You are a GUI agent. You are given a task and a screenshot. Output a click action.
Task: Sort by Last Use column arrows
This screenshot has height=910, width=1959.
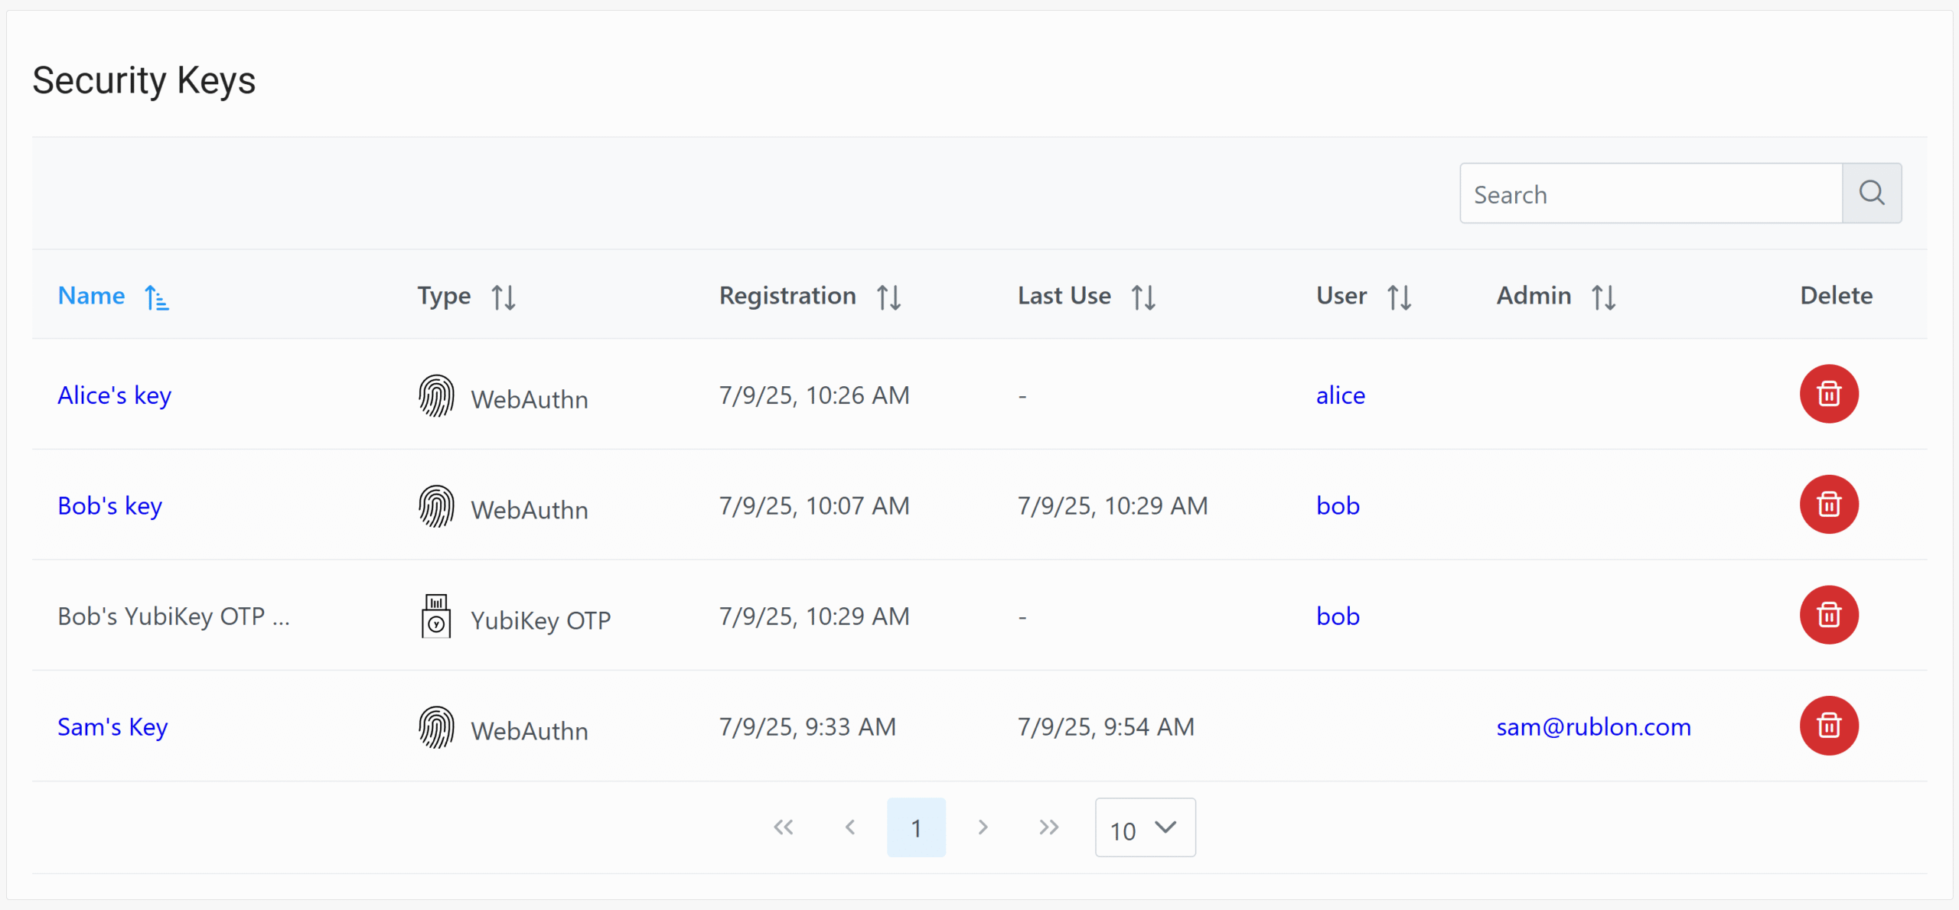point(1143,297)
